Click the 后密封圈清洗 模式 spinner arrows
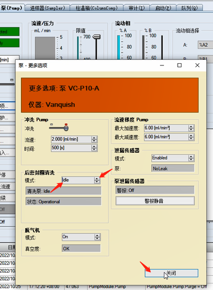Image resolution: width=213 pixels, height=290 pixels. tap(97, 180)
